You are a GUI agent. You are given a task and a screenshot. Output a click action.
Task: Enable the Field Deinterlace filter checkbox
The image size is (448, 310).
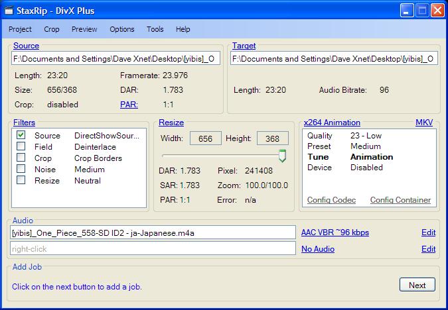[x=21, y=146]
